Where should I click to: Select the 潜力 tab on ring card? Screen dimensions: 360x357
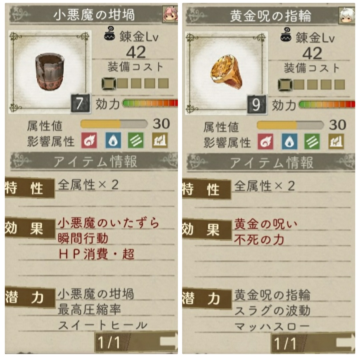click(207, 299)
